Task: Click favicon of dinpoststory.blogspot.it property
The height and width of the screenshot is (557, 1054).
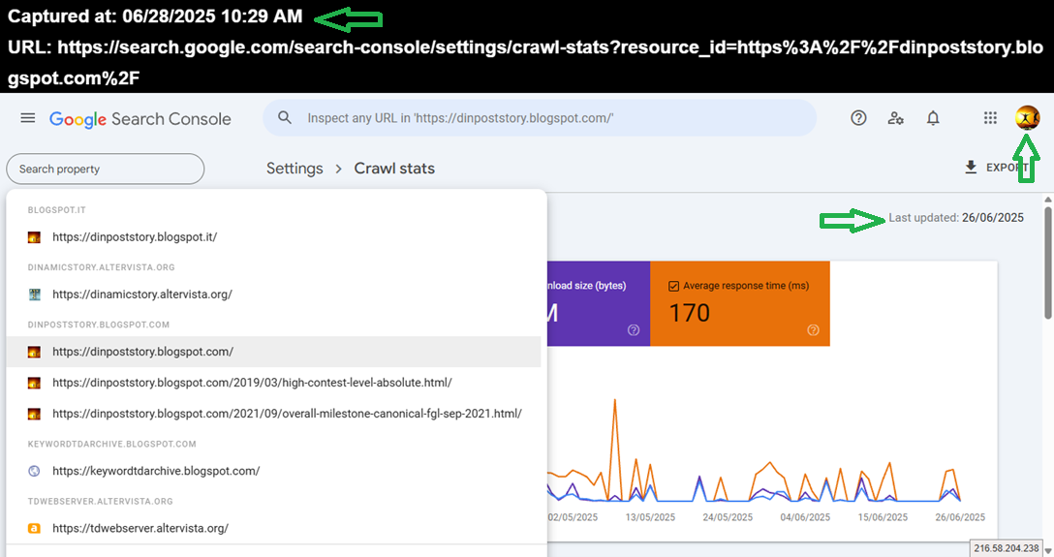Action: click(34, 237)
